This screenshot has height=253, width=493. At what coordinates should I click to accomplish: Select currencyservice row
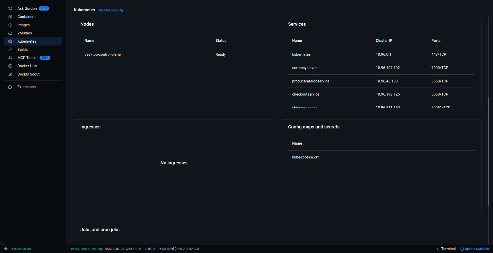click(x=381, y=68)
